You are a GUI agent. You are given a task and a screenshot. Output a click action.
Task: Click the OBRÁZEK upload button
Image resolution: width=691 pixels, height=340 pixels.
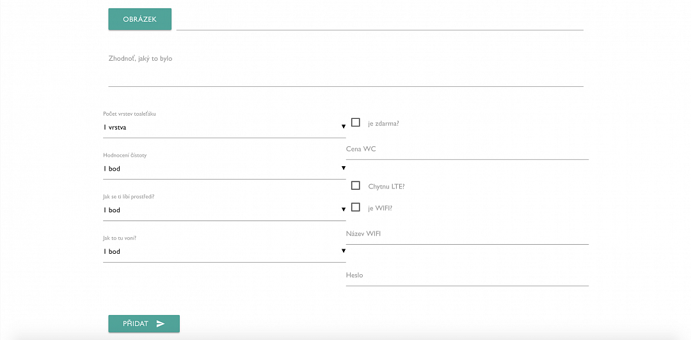(139, 19)
